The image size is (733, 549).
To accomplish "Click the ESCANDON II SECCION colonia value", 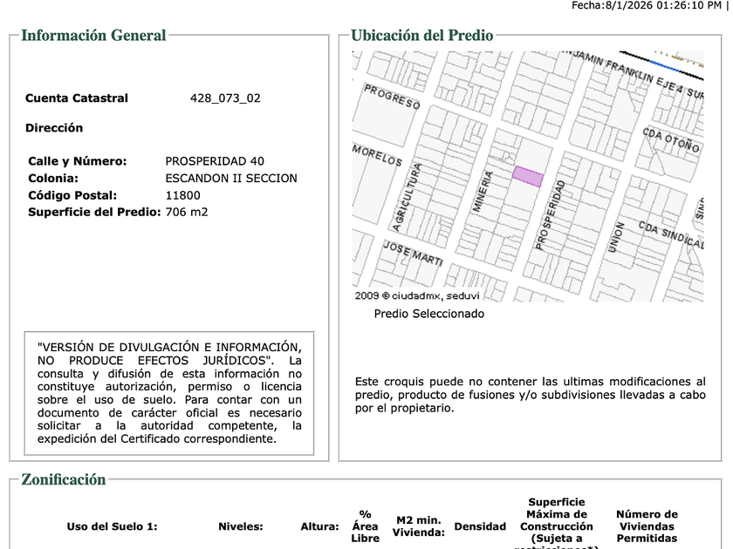I will tap(231, 179).
